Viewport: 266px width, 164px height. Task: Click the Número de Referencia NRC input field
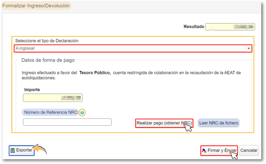(x=67, y=122)
